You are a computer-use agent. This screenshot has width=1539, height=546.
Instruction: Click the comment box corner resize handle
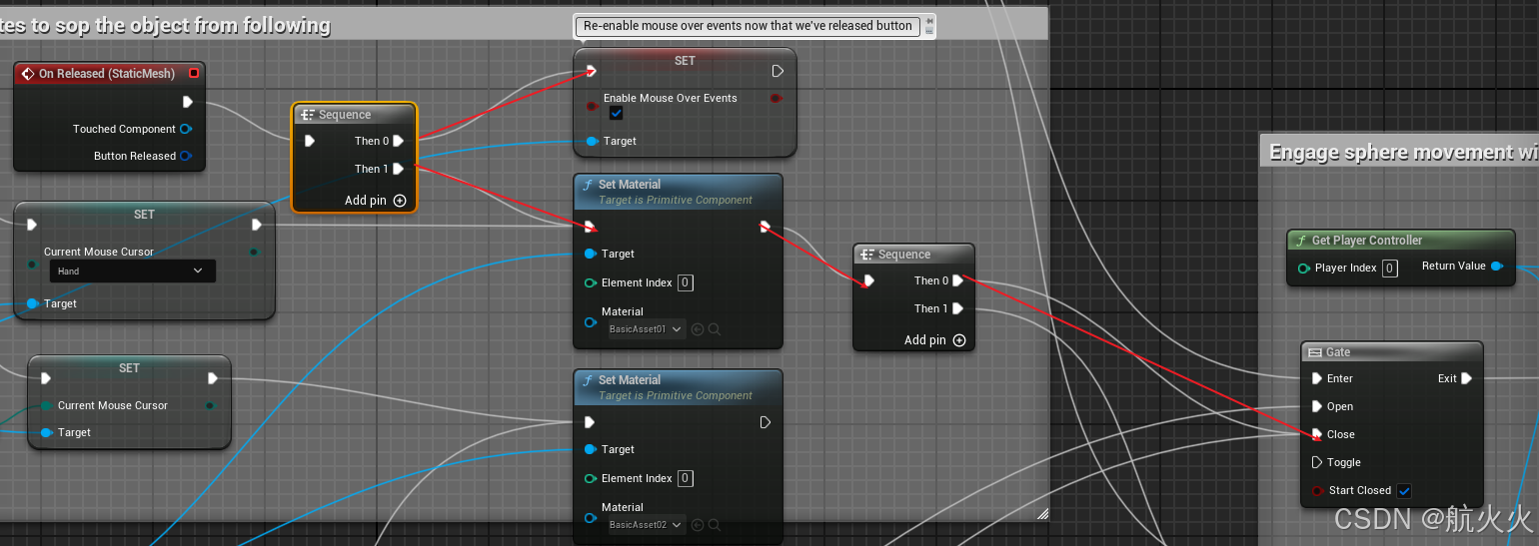pyautogui.click(x=1042, y=513)
